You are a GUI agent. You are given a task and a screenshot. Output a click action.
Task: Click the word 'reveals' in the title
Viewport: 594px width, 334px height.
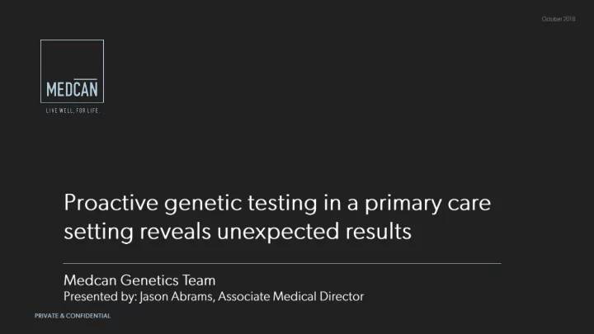175,231
